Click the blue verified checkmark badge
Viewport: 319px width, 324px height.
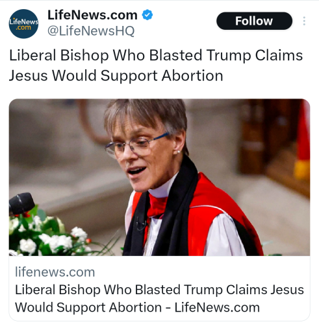tap(147, 15)
